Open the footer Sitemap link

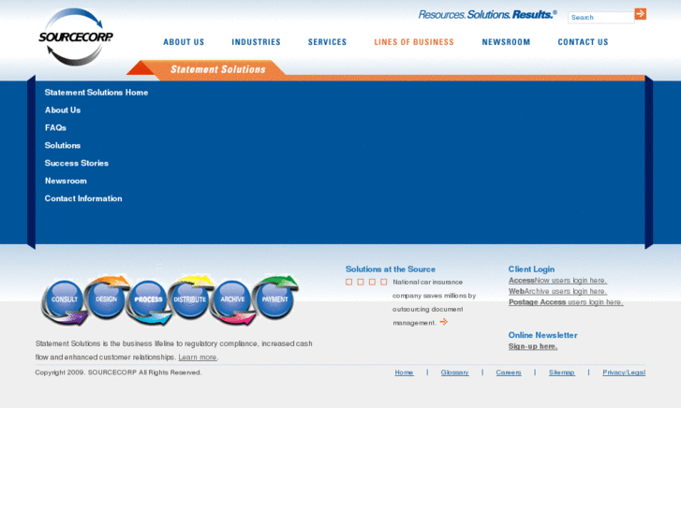pos(561,372)
